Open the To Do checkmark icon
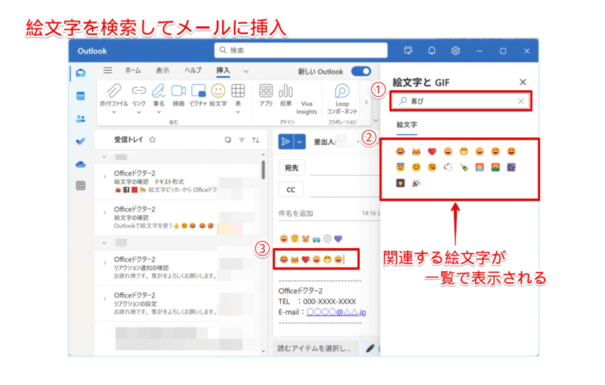Screen dimensions: 605x385 click(80, 141)
